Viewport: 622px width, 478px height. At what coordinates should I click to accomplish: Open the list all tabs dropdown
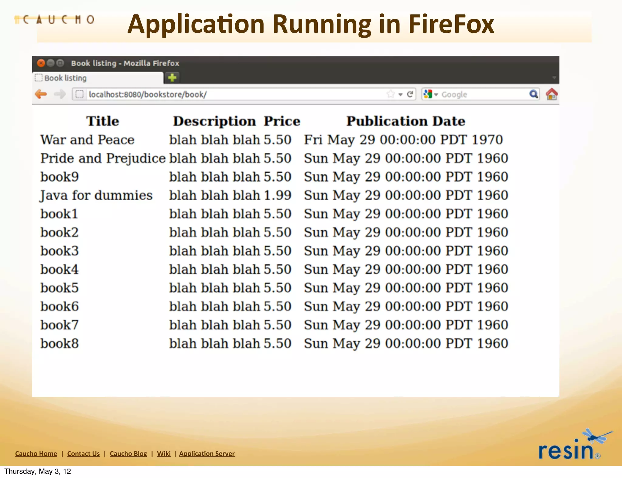coord(554,78)
